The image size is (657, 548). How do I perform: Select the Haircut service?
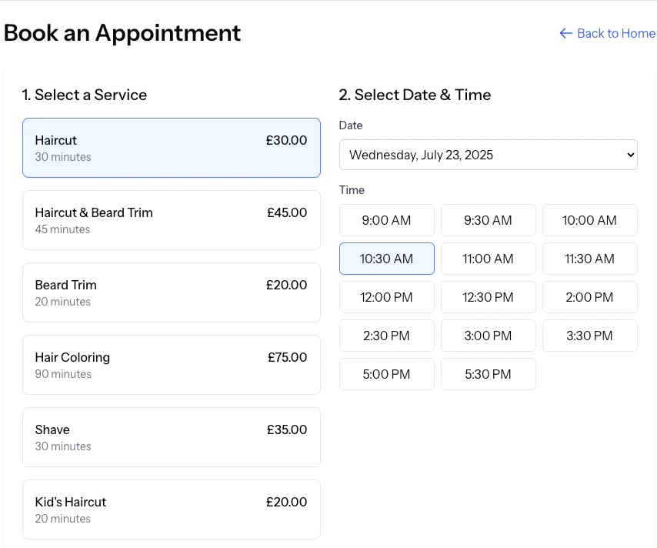[171, 148]
